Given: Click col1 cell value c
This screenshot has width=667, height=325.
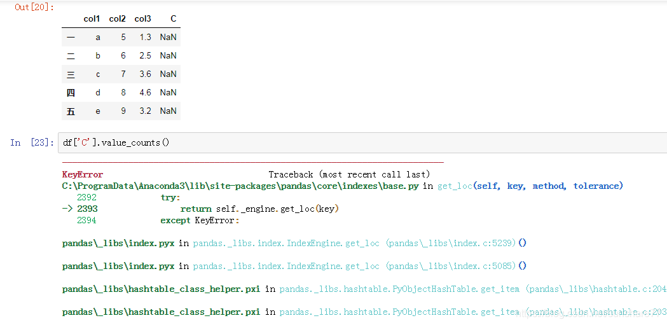Looking at the screenshot, I should tap(98, 74).
